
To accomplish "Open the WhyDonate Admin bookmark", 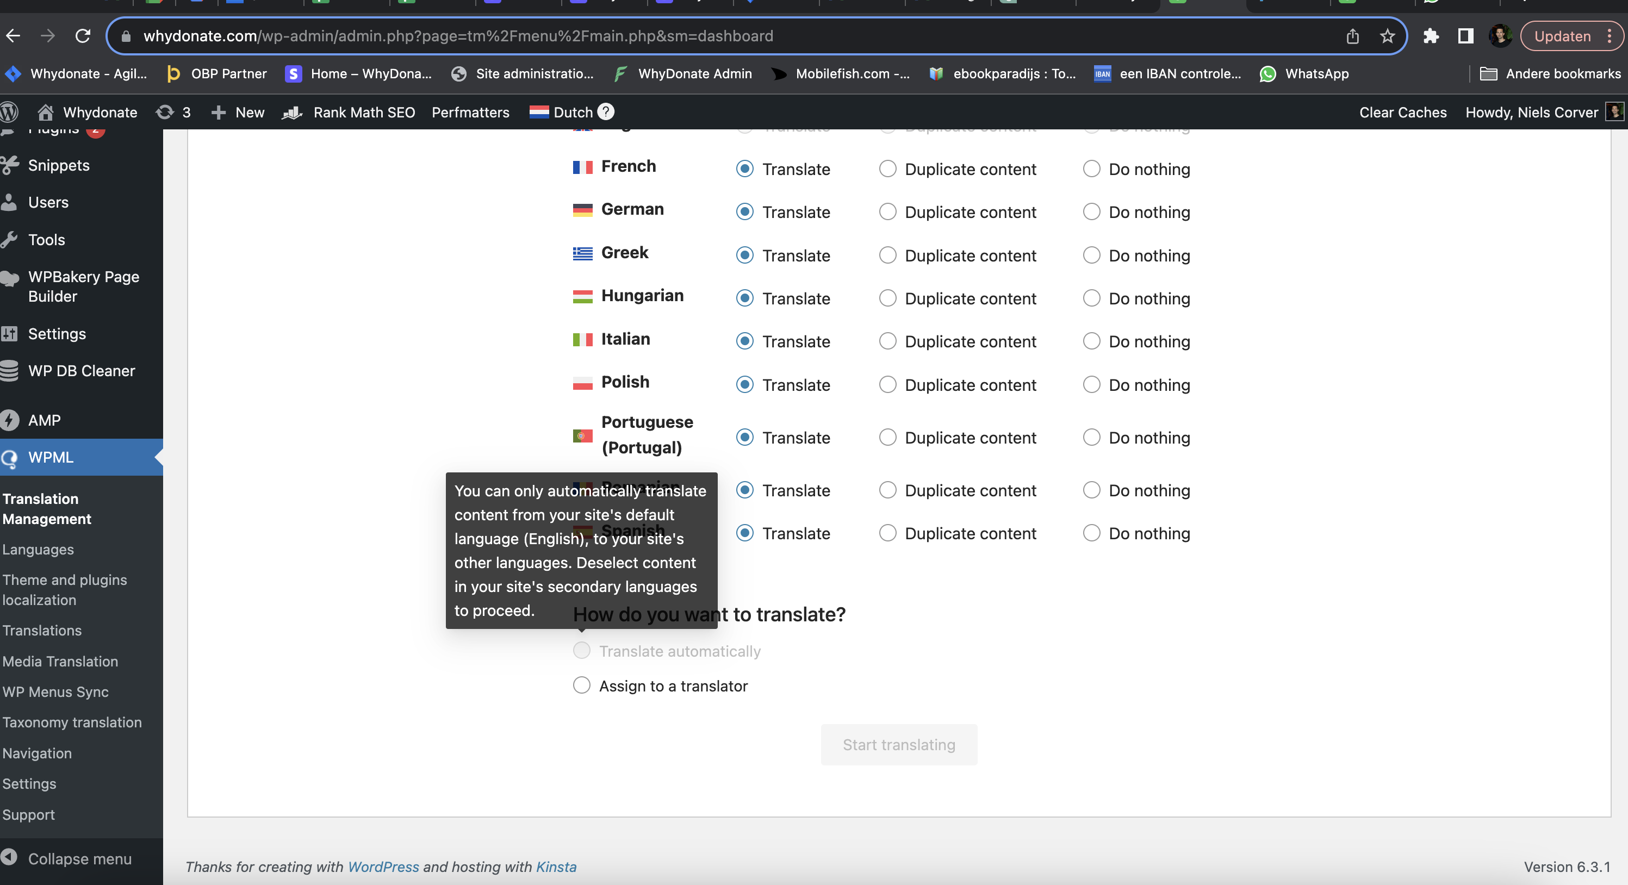I will pyautogui.click(x=682, y=74).
